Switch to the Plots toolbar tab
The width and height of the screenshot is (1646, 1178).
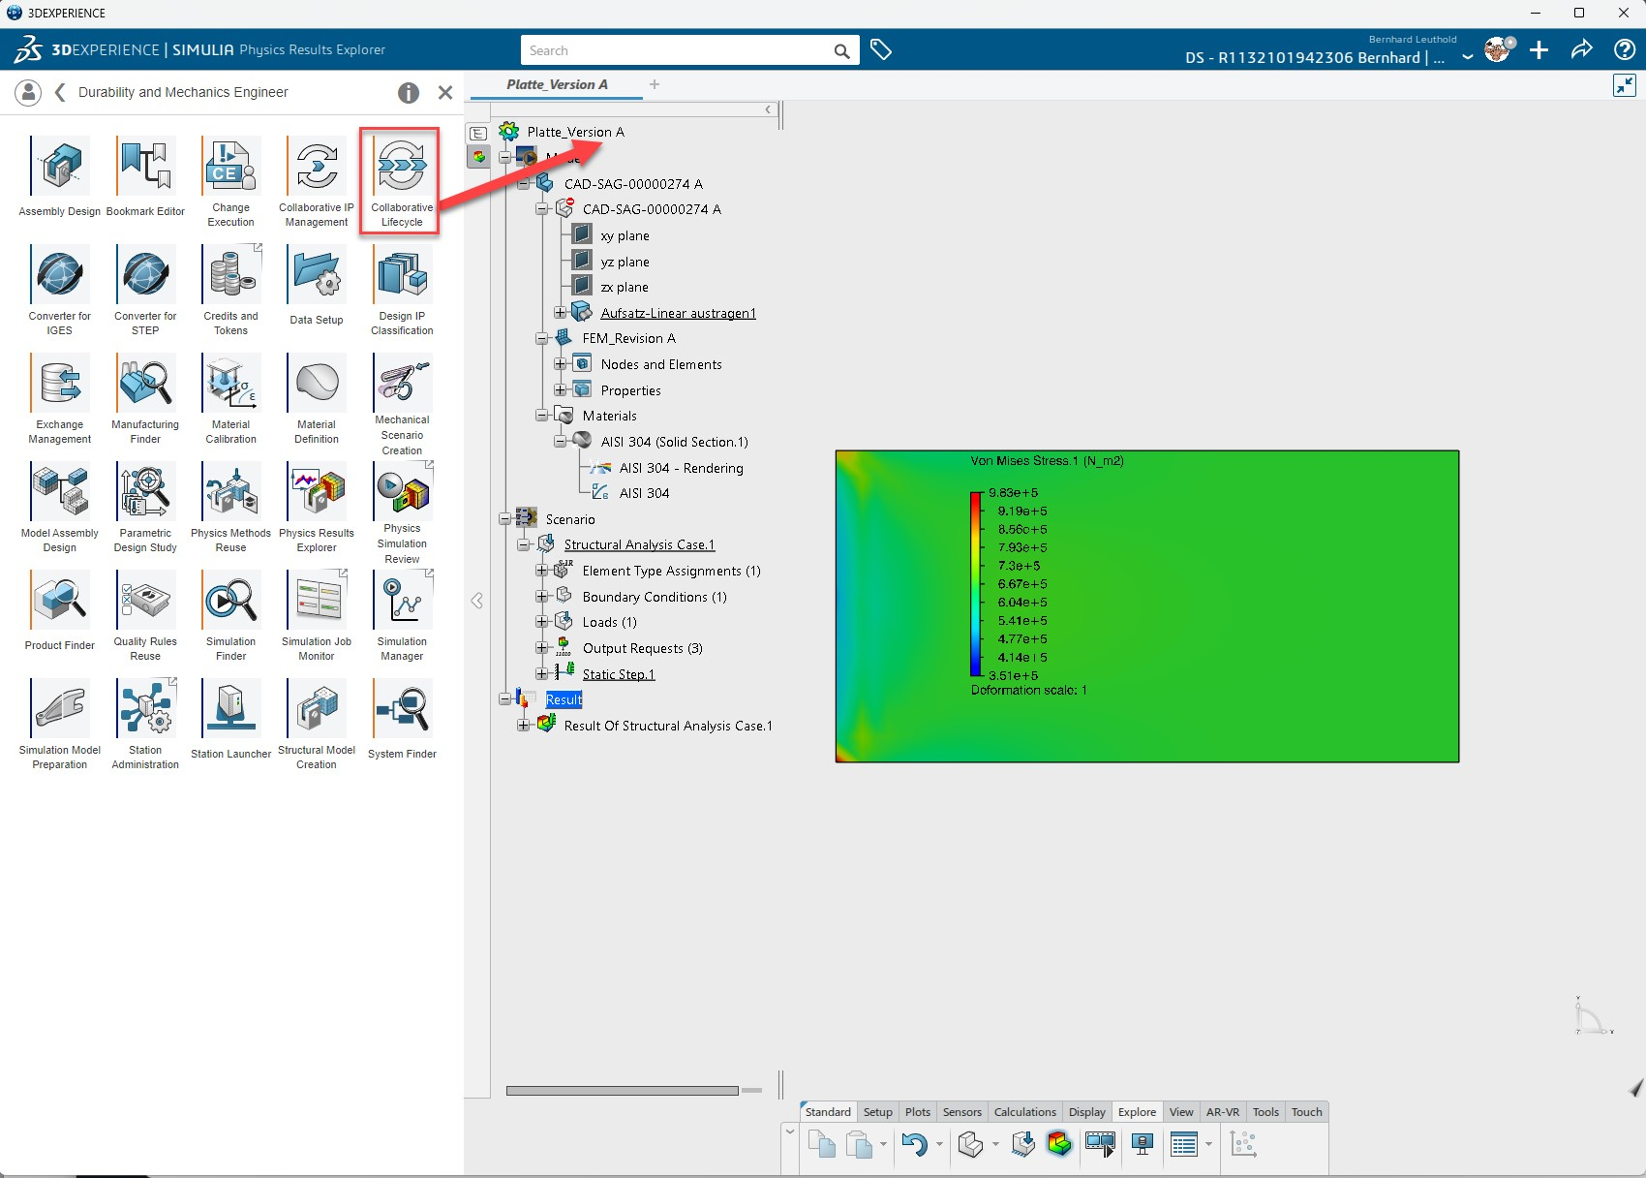point(917,1112)
